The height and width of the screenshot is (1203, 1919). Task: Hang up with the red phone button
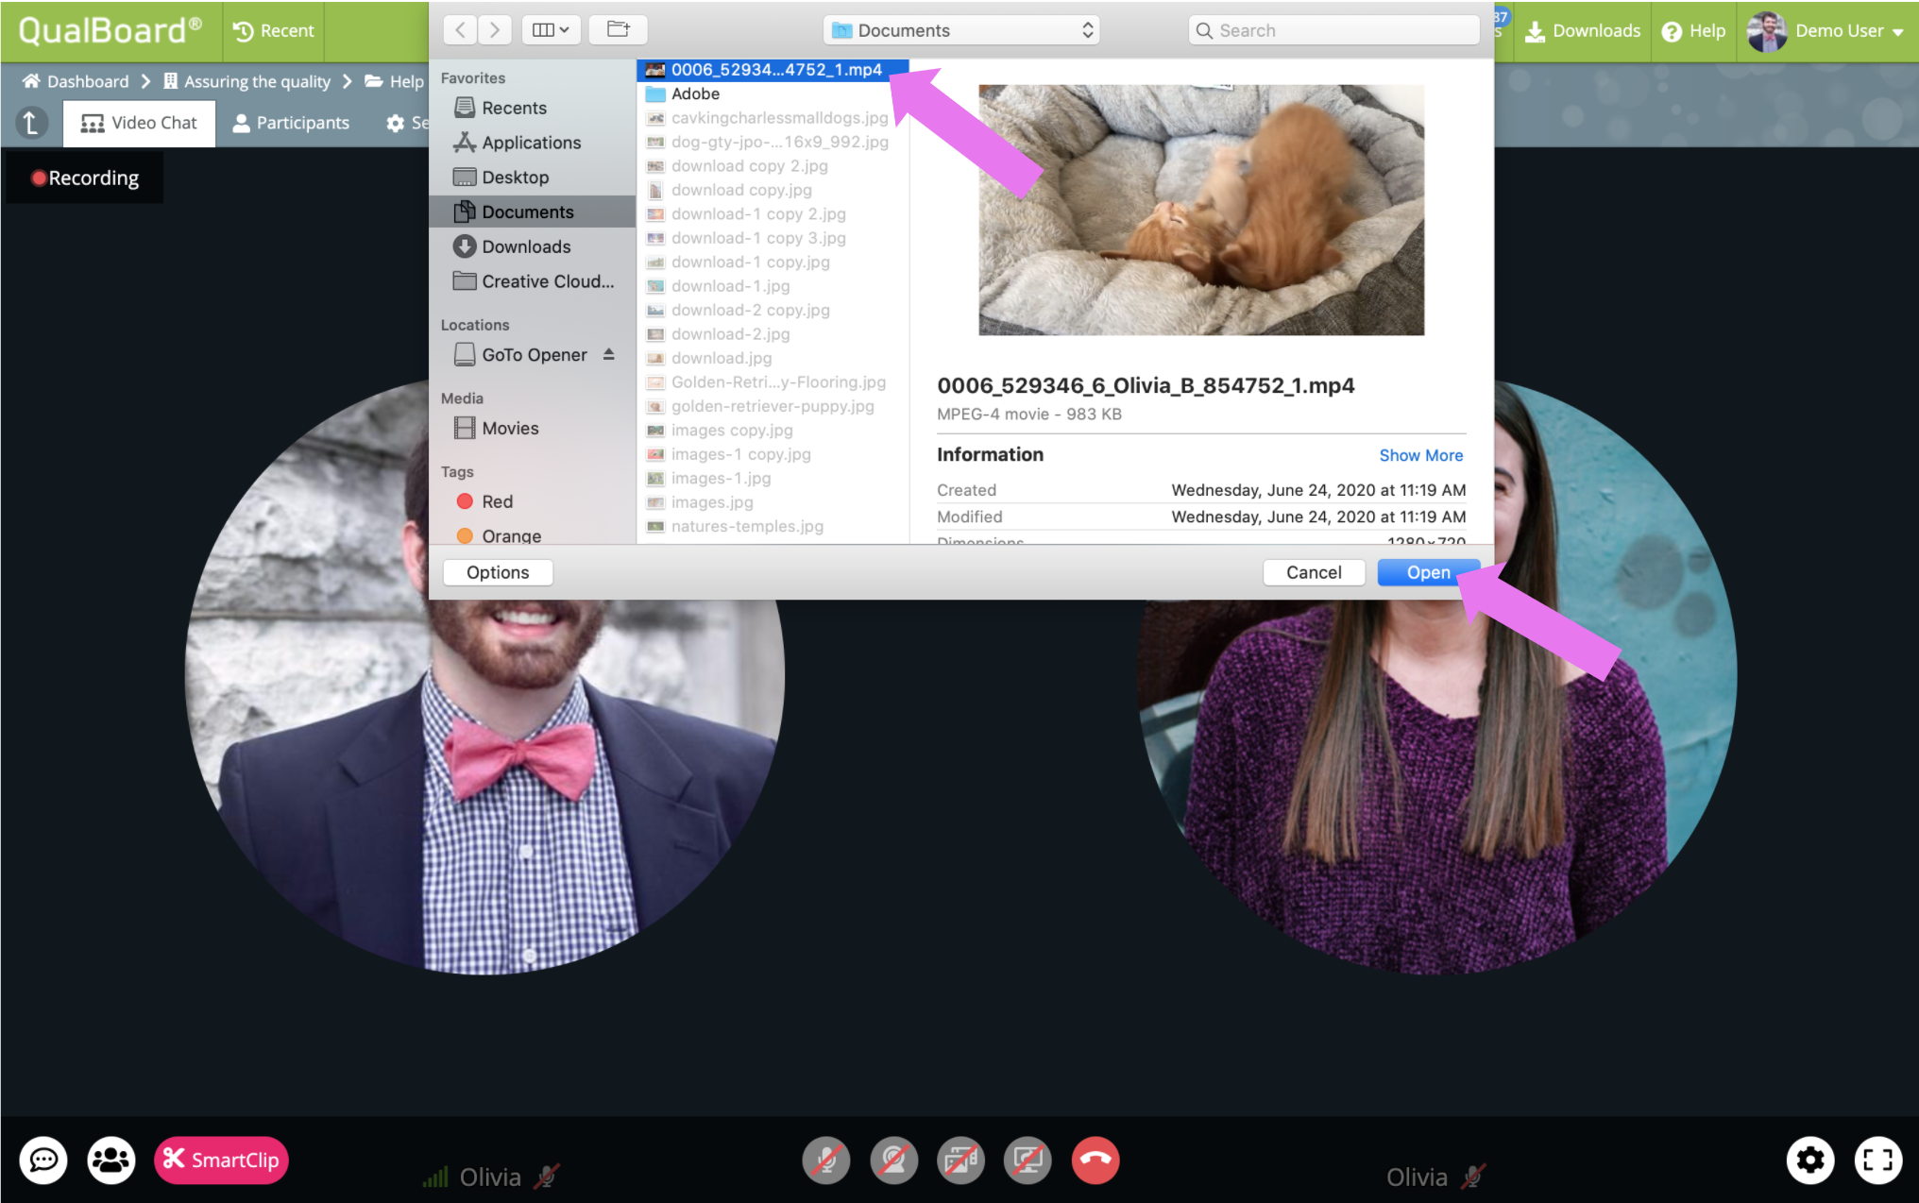click(x=1095, y=1160)
